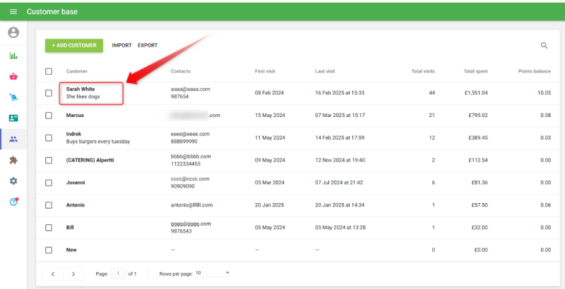Open the user profile icon in sidebar
Screen dimensions: 565x289
click(x=13, y=33)
